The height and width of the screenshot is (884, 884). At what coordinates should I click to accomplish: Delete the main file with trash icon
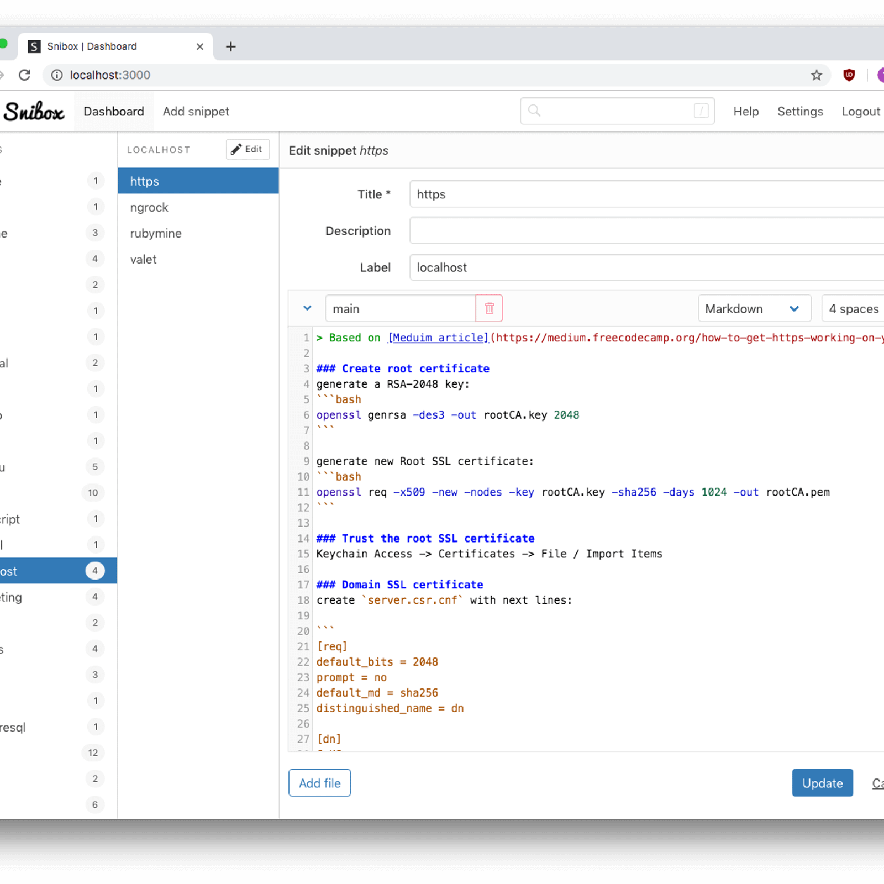click(489, 308)
